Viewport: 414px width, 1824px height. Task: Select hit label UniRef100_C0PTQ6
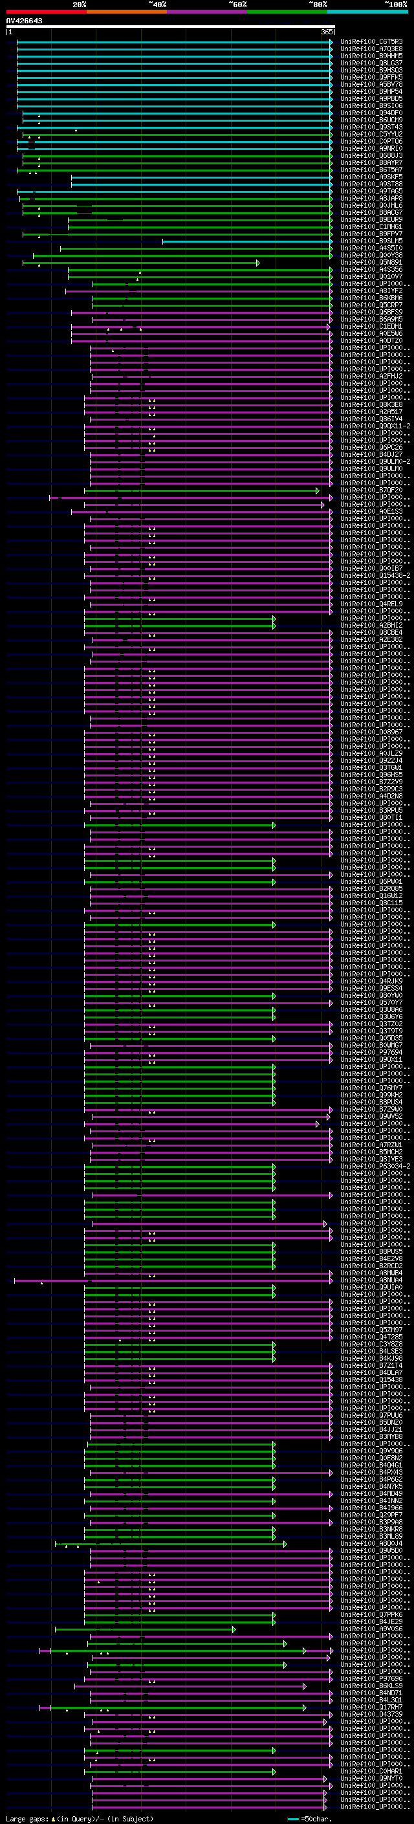[x=371, y=142]
